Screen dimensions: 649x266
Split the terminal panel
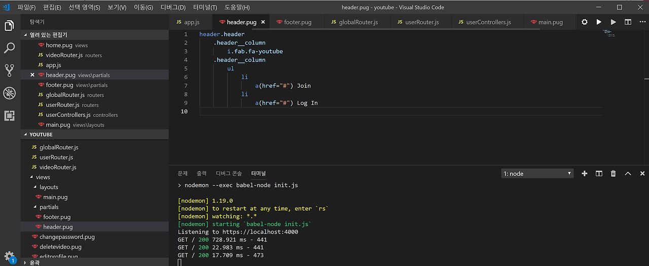tap(599, 173)
